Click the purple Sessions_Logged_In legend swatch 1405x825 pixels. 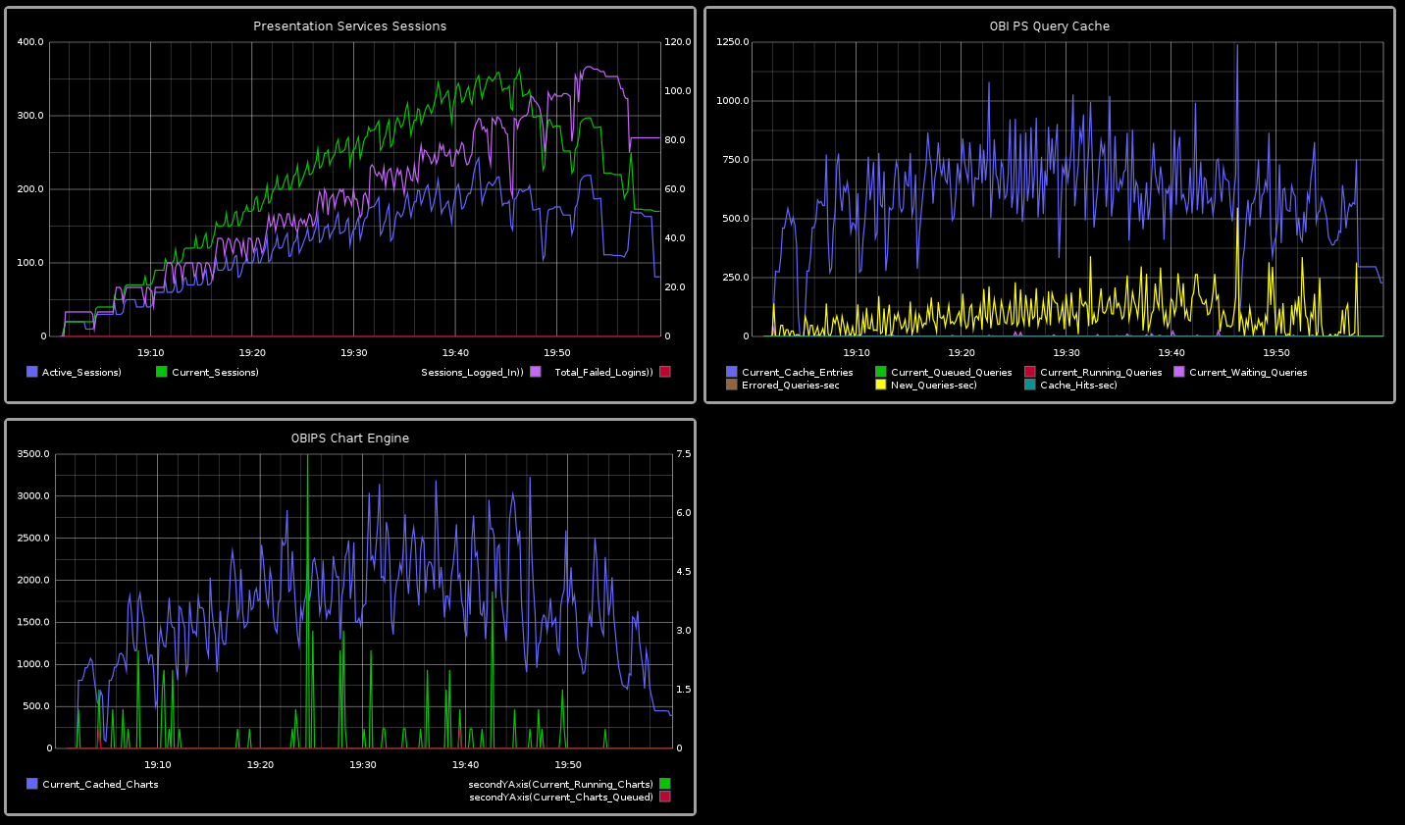click(x=536, y=372)
